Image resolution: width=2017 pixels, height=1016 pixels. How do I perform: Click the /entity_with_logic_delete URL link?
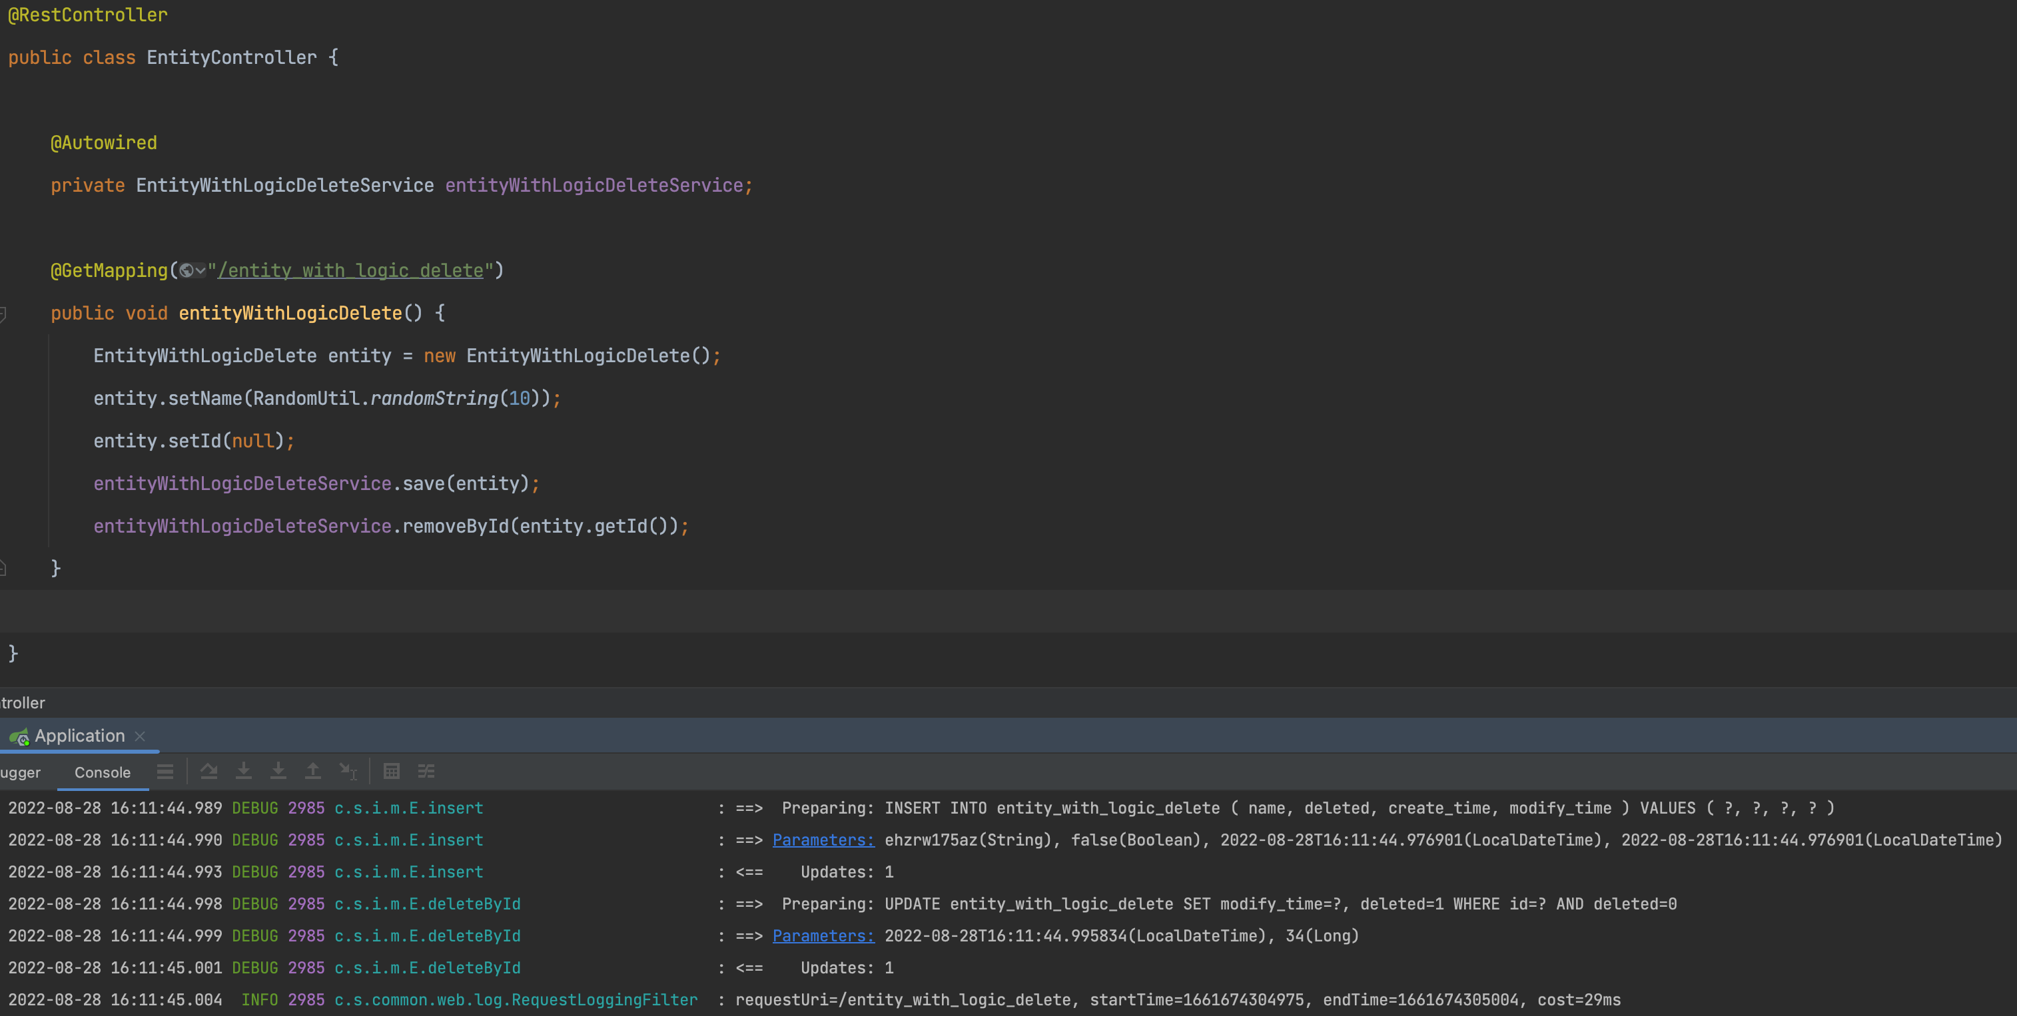[351, 271]
